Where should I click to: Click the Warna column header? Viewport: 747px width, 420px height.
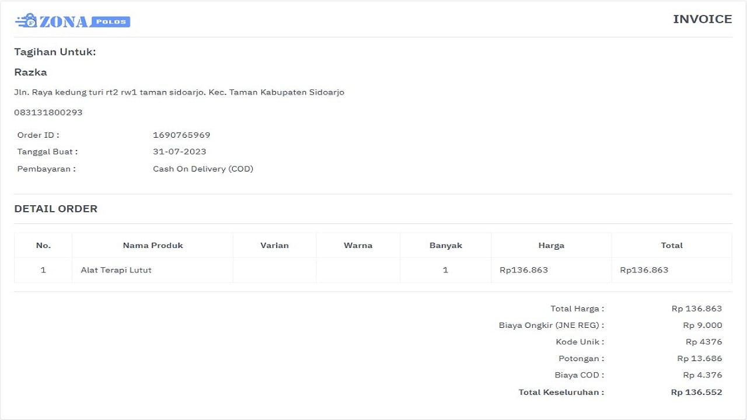pyautogui.click(x=358, y=246)
